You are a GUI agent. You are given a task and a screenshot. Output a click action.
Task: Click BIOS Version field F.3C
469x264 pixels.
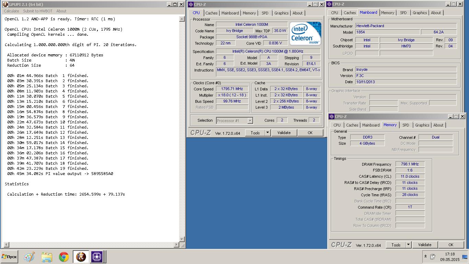tap(406, 76)
